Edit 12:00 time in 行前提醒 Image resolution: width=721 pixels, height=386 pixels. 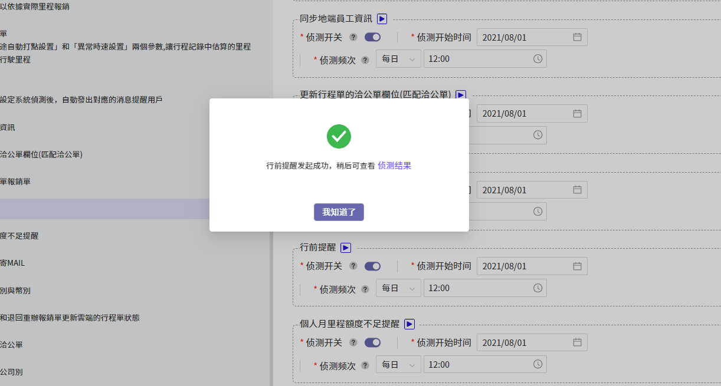(x=485, y=288)
